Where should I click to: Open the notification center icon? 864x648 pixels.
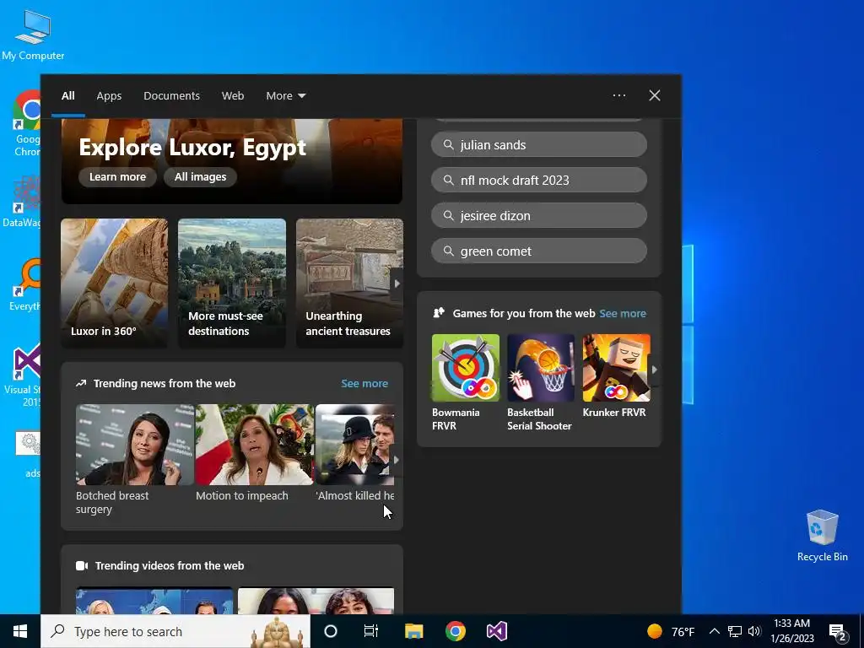tap(838, 632)
